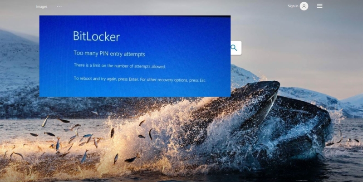Click the user profile avatar icon
Image resolution: width=363 pixels, height=182 pixels.
(304, 6)
